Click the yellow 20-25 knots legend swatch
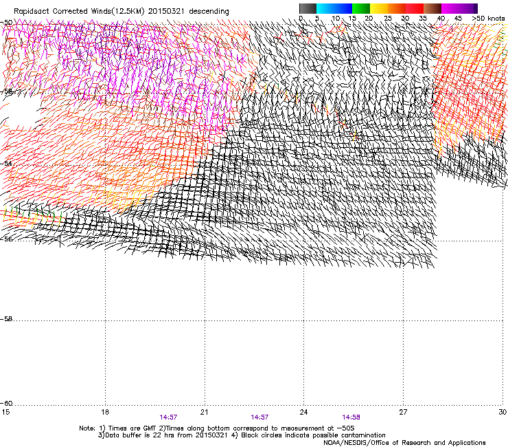 point(379,8)
